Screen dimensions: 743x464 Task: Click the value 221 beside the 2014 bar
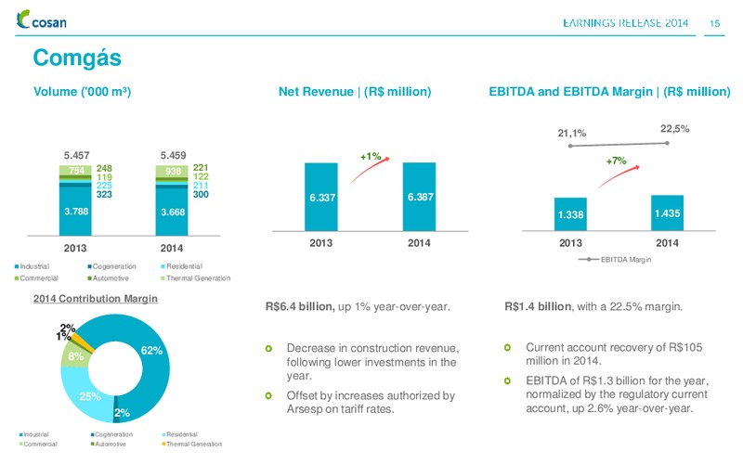pyautogui.click(x=201, y=168)
